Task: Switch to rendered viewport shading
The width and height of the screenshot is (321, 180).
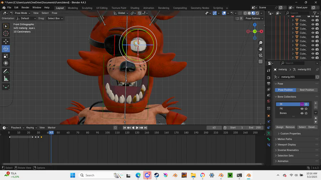Action: click(257, 13)
